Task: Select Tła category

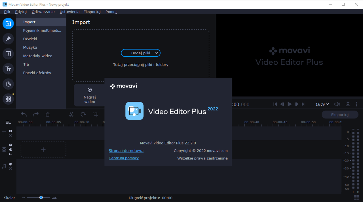Action: point(41,64)
